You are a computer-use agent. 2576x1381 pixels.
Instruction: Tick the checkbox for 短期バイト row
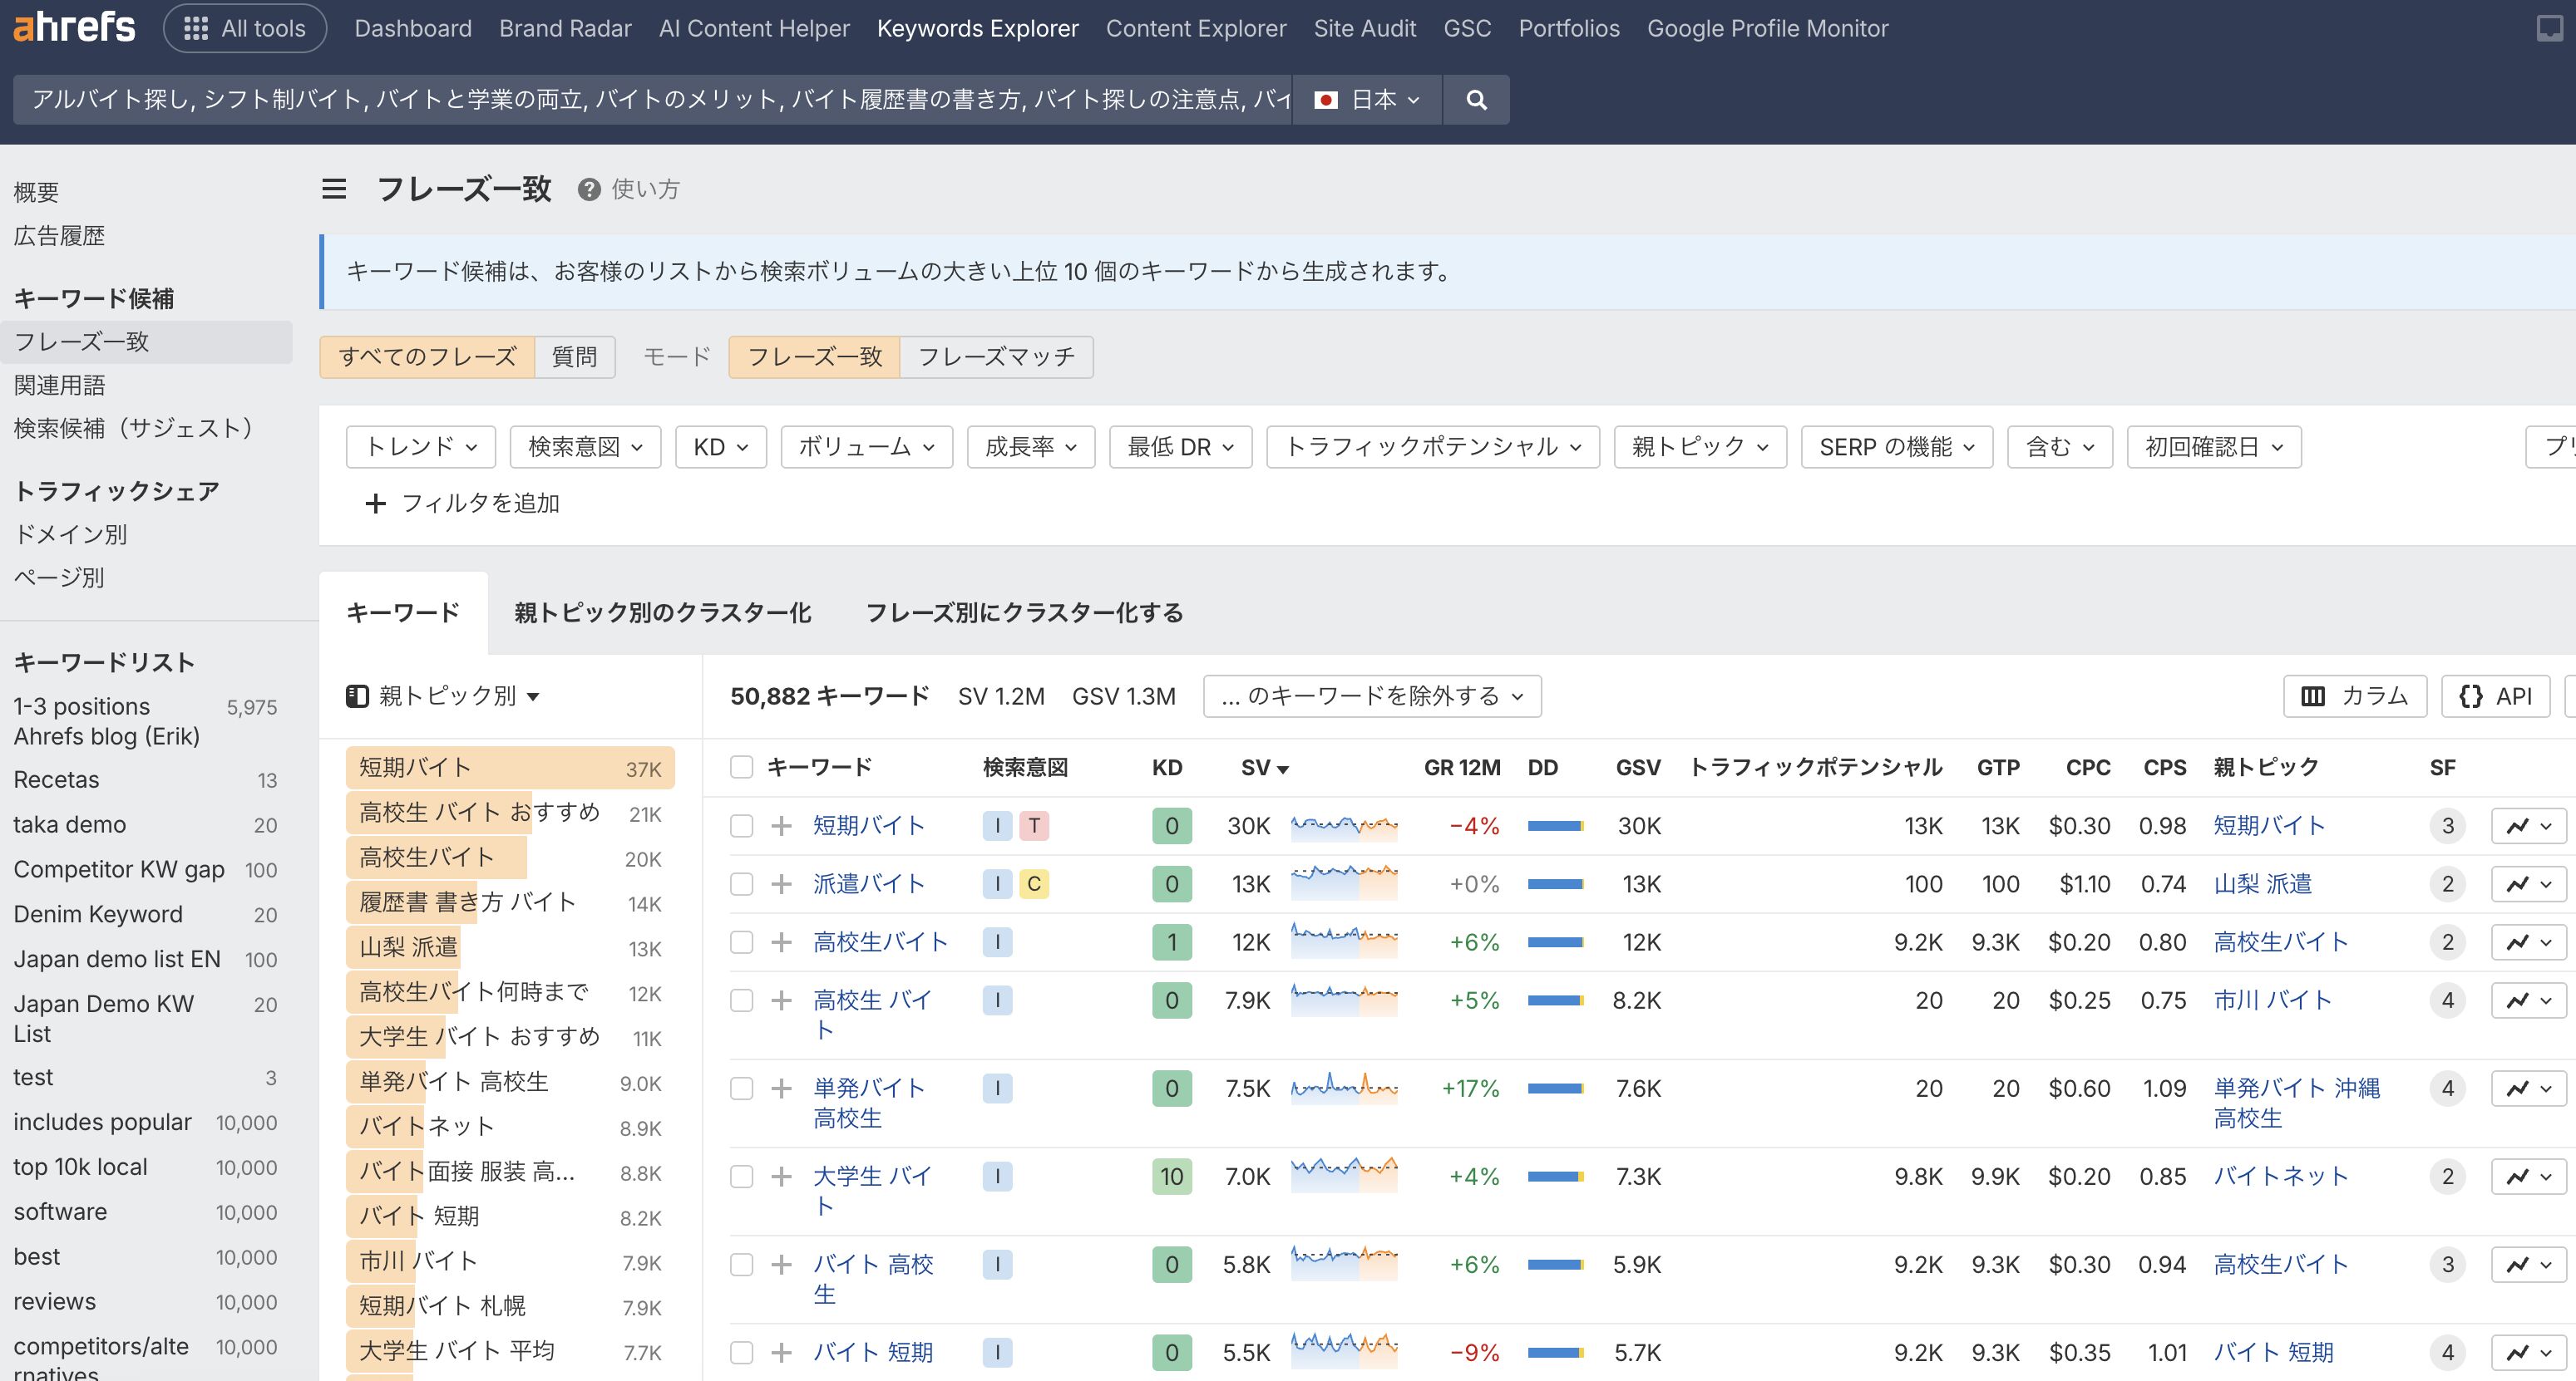(x=741, y=827)
